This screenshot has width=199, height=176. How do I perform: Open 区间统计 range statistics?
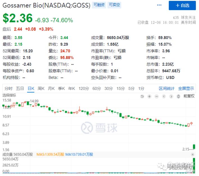[x=167, y=88]
